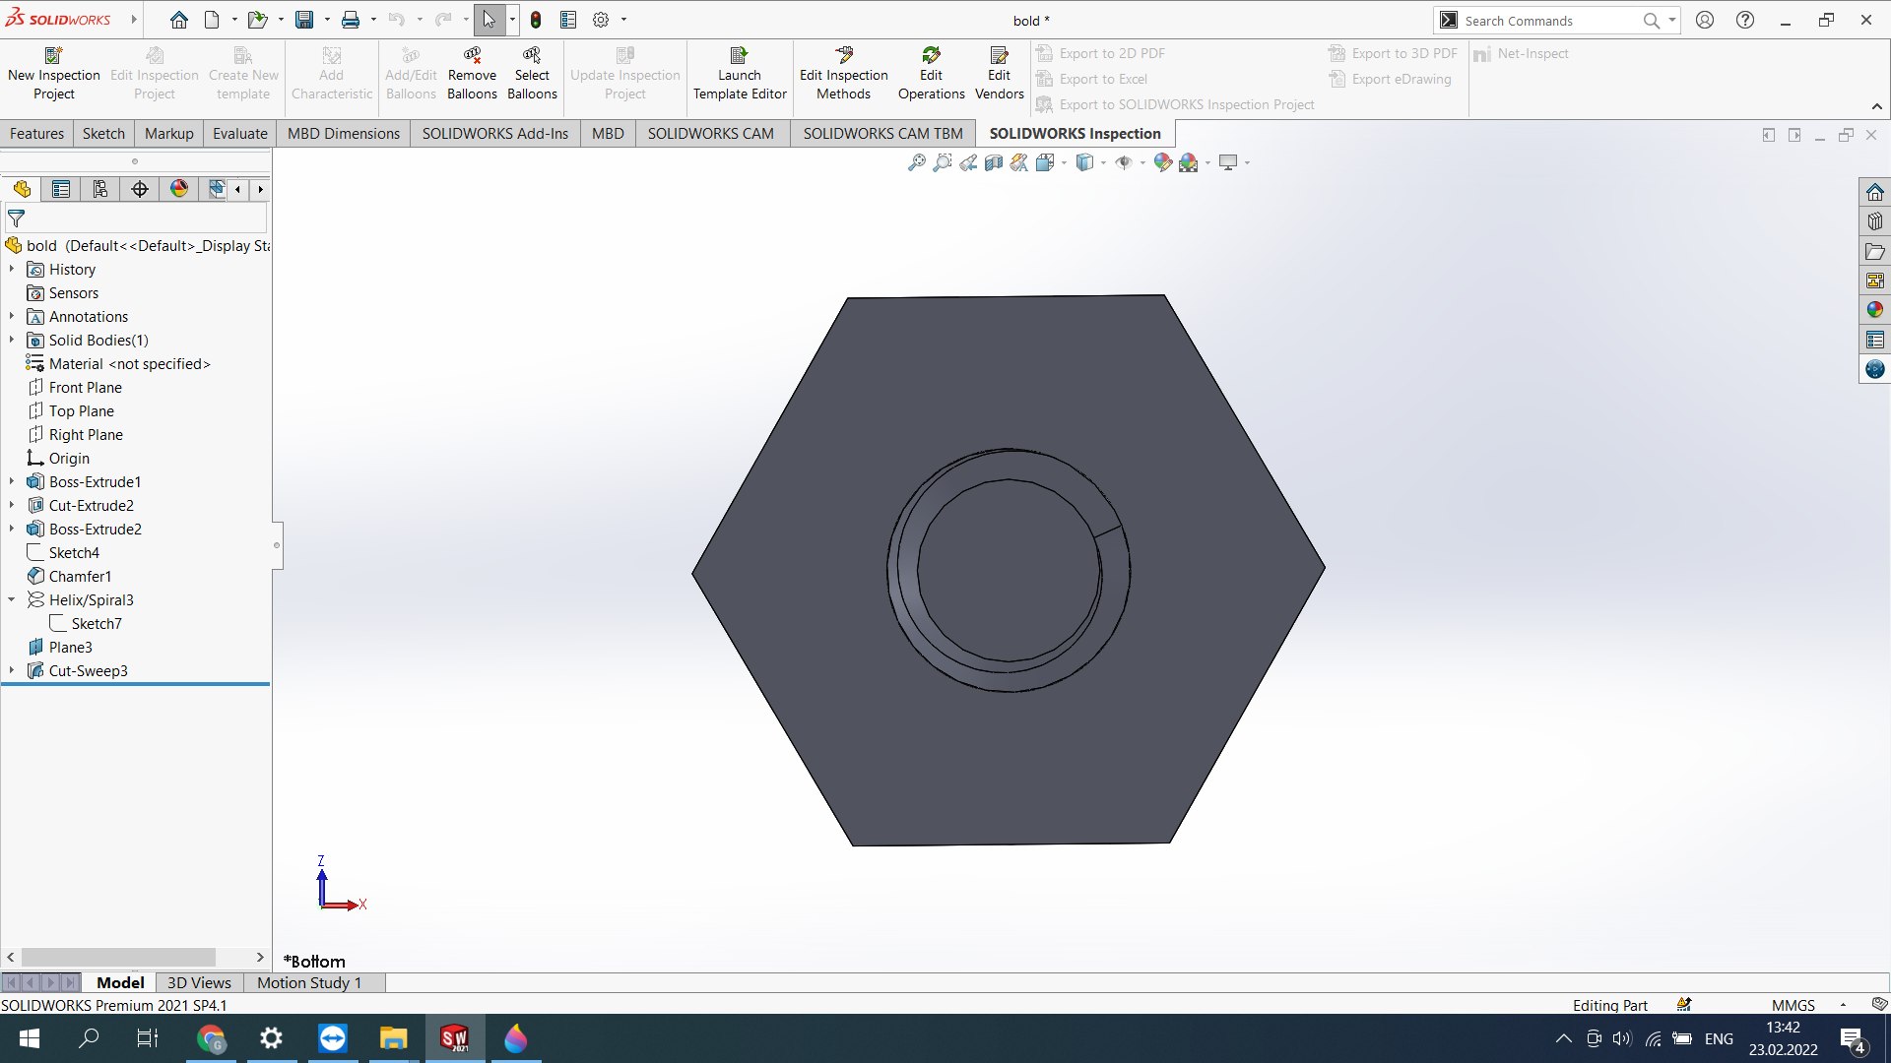This screenshot has height=1063, width=1891.
Task: Select Sketch7 under Helix/Spiral3
Action: tap(96, 623)
